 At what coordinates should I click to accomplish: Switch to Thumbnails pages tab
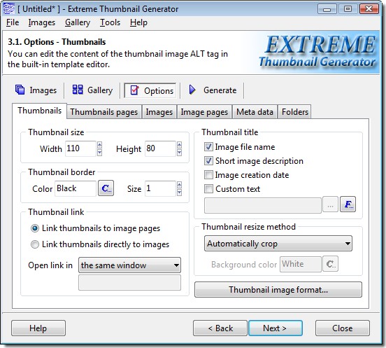point(104,112)
